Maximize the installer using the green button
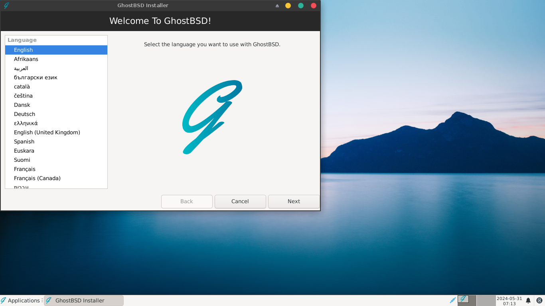Image resolution: width=545 pixels, height=306 pixels. pos(301,6)
